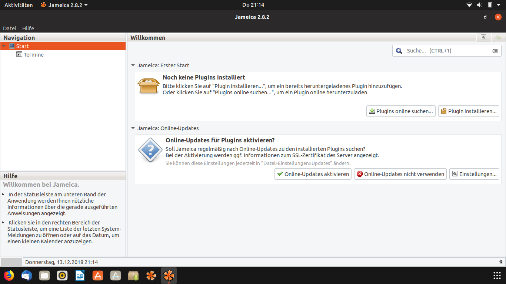Select Start in the navigation tree
506x284 pixels.
tap(63, 46)
